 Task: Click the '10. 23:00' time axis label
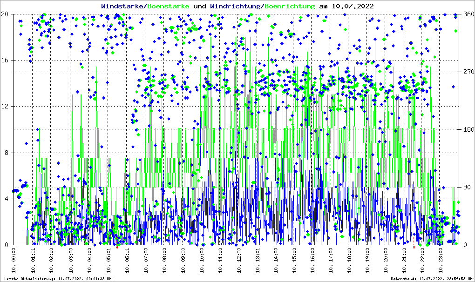pyautogui.click(x=441, y=261)
